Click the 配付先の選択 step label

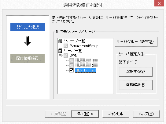[28, 27]
